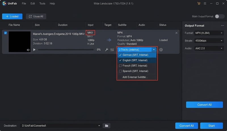Screen dimensions: 227x131
Task: Click the Target column header
Action: [x=108, y=25]
